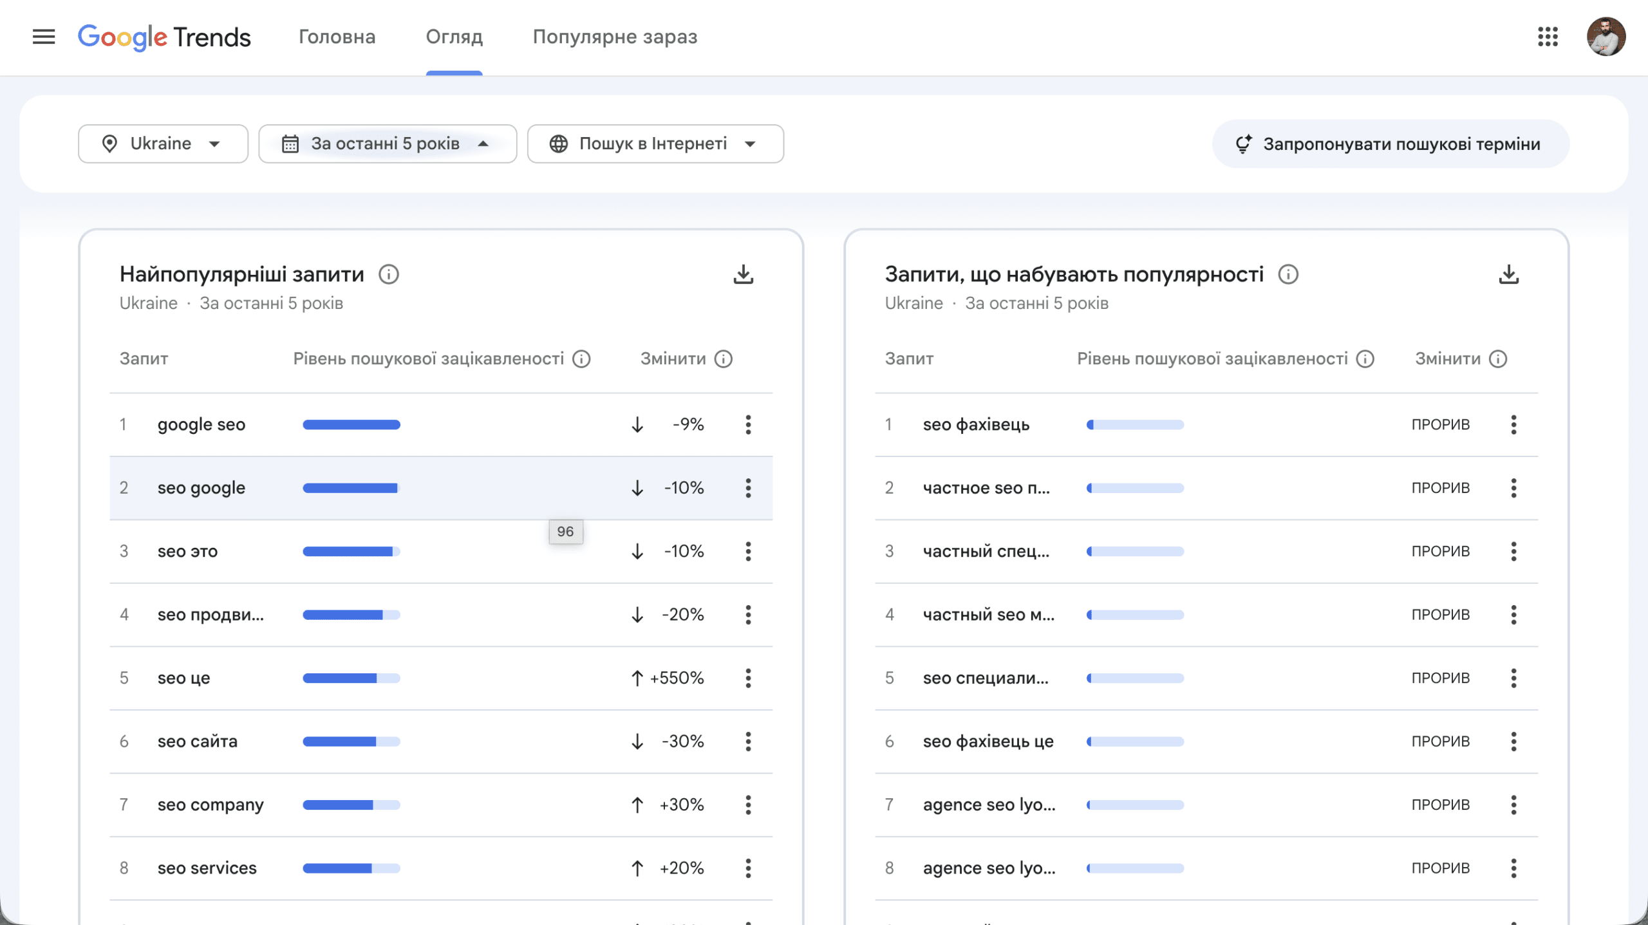The width and height of the screenshot is (1648, 925).
Task: Click info icon next to right Змінити column
Action: click(1498, 359)
